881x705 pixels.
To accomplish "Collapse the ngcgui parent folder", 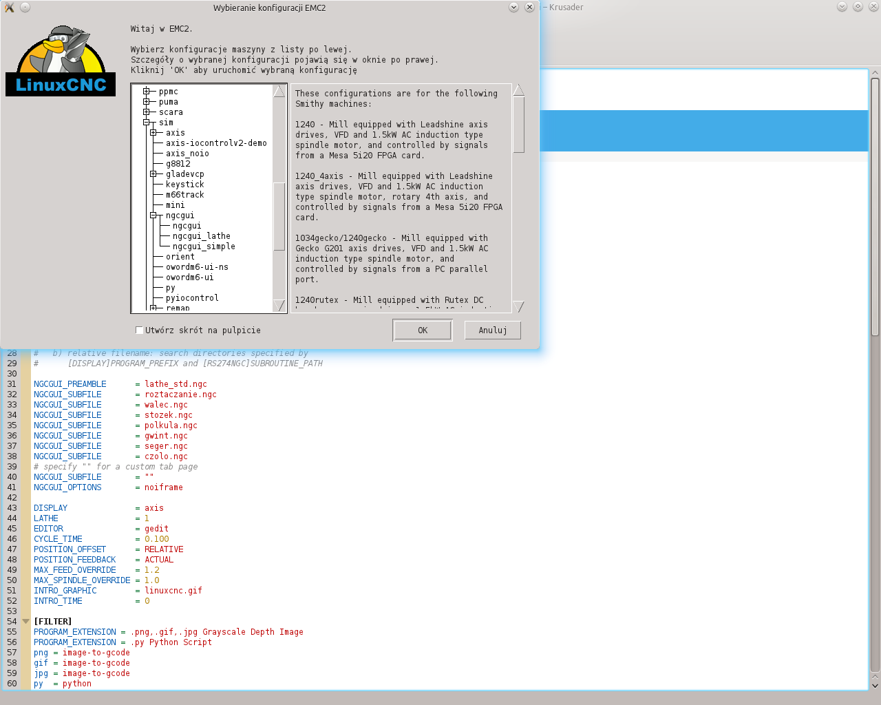I will [x=153, y=215].
